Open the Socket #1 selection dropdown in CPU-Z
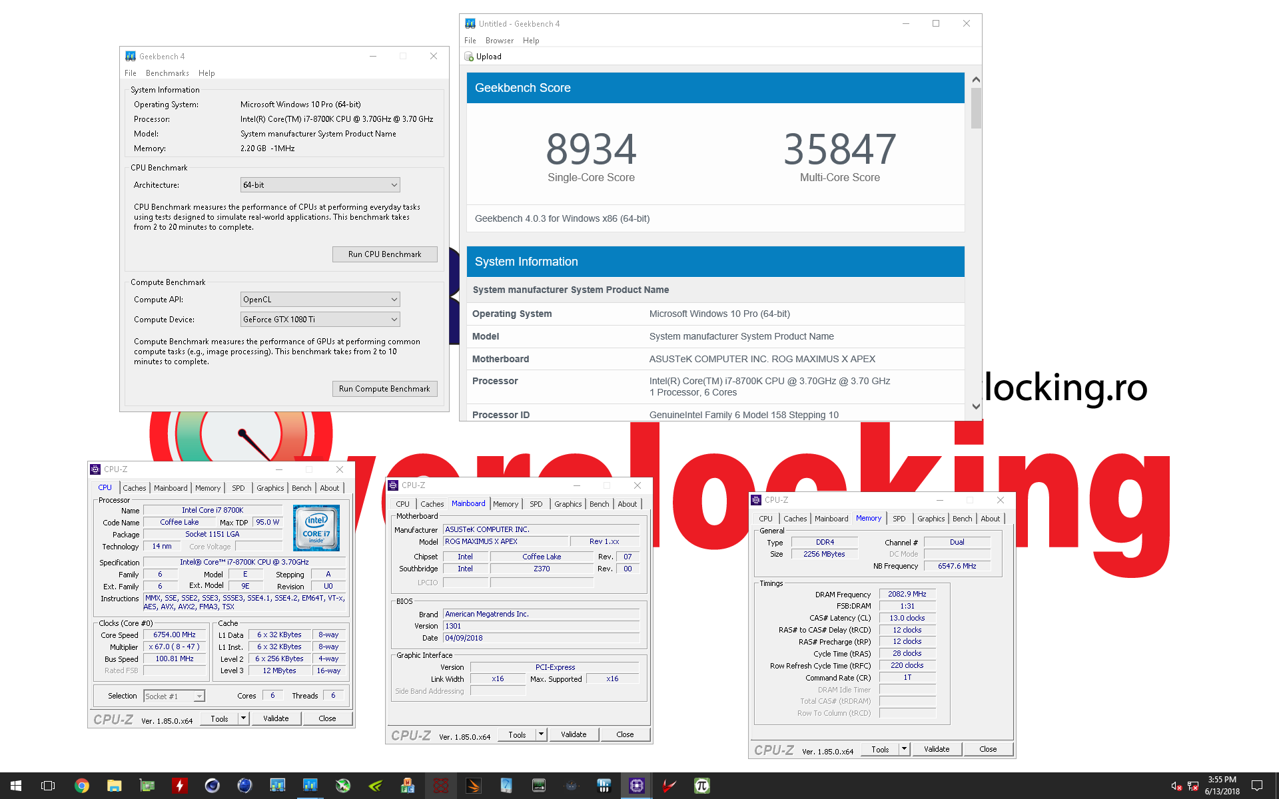 (x=174, y=696)
